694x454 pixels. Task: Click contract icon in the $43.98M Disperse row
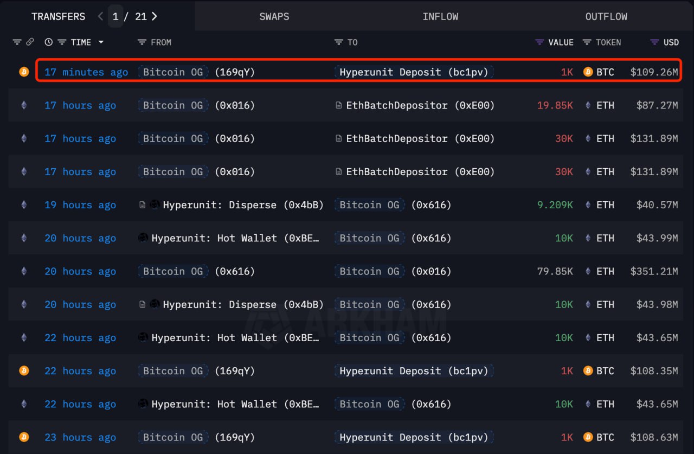143,304
